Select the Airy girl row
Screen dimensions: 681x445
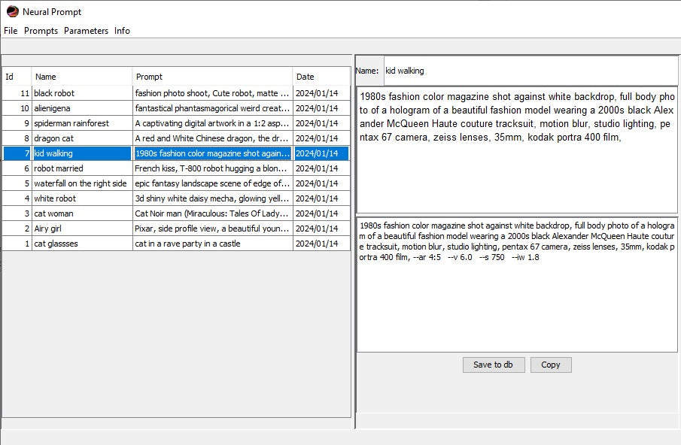point(81,229)
